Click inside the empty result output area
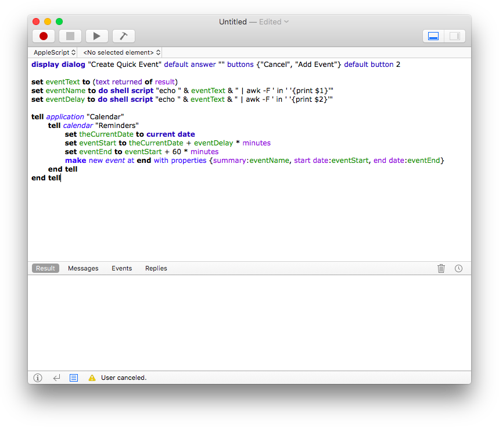 point(249,322)
